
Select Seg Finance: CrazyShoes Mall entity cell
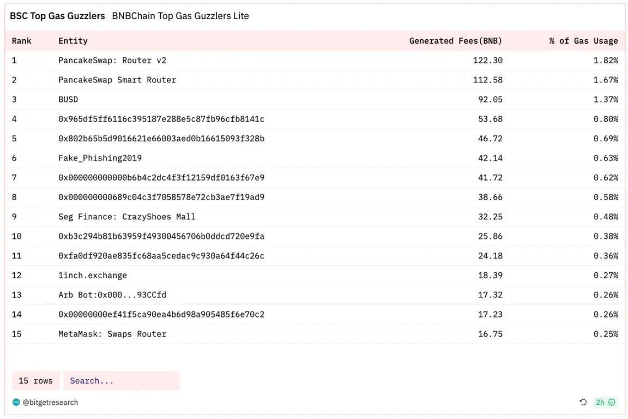click(127, 217)
